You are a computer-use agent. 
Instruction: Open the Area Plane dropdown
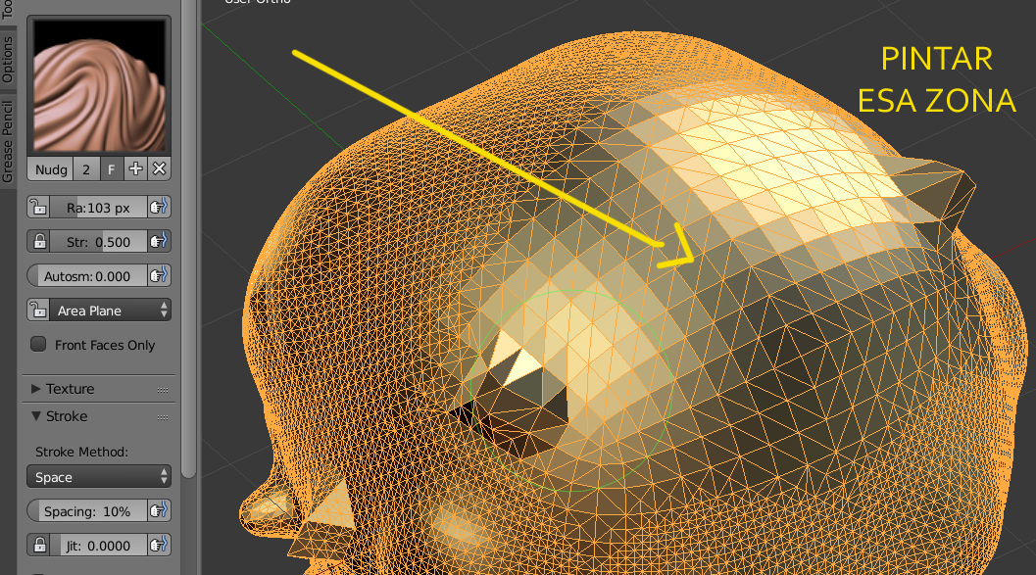111,311
